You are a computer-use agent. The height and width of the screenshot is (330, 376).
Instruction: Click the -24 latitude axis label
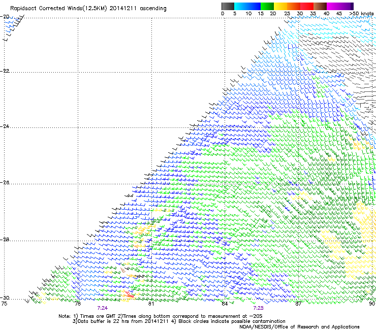coord(5,126)
